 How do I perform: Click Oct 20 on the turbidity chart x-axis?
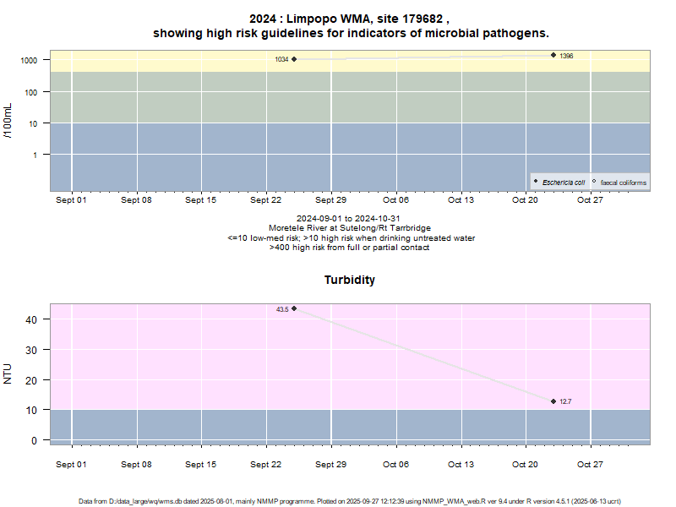525,464
